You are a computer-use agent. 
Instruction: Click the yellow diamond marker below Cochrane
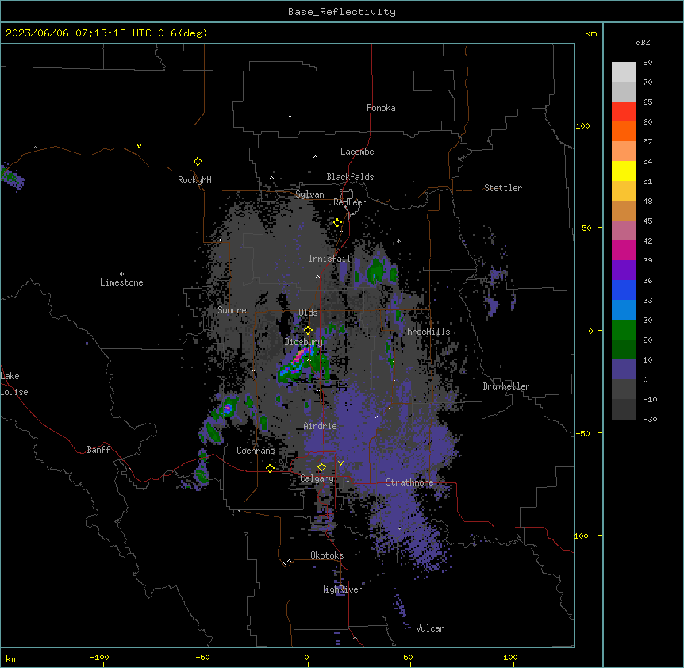270,468
